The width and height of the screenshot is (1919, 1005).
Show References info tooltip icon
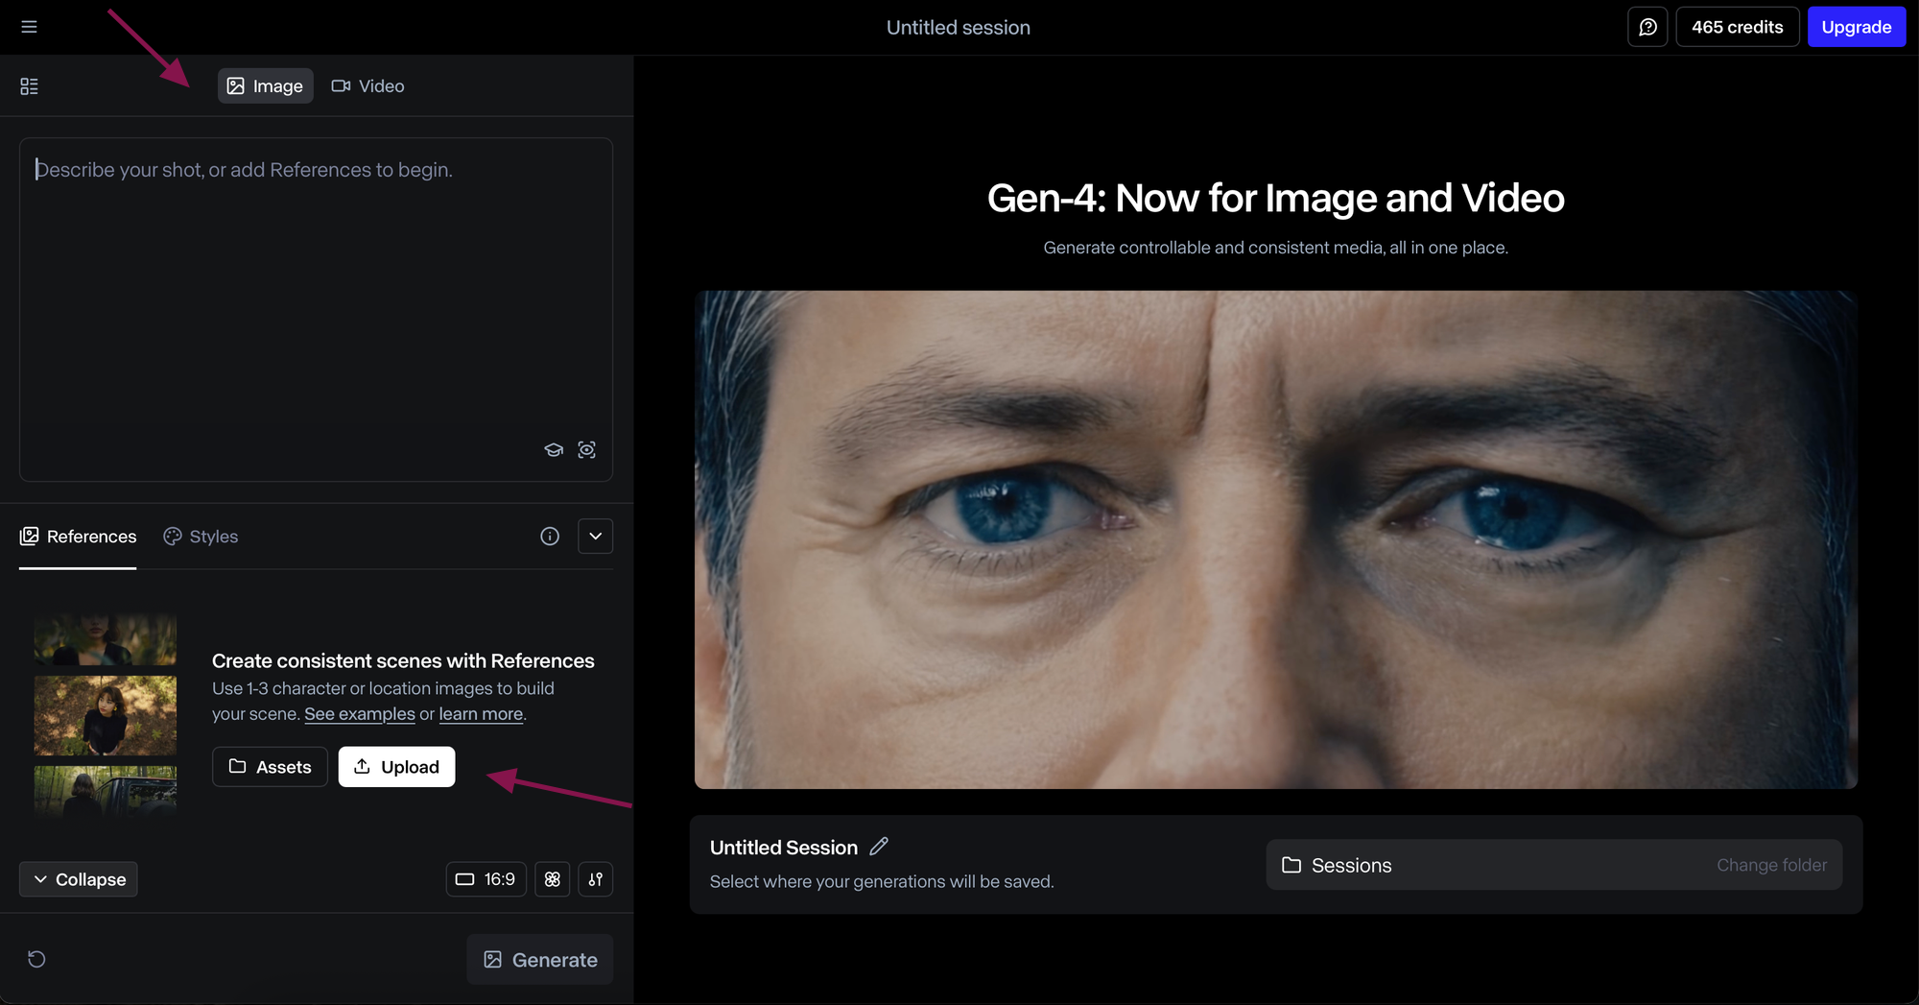(x=550, y=537)
